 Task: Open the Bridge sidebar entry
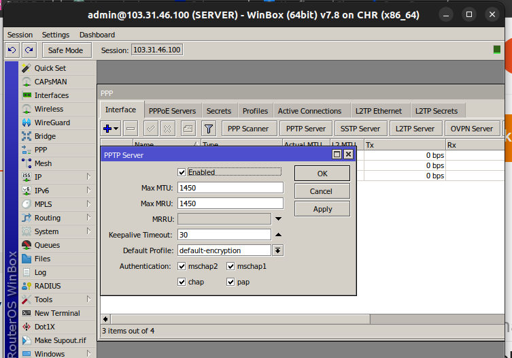click(57, 136)
